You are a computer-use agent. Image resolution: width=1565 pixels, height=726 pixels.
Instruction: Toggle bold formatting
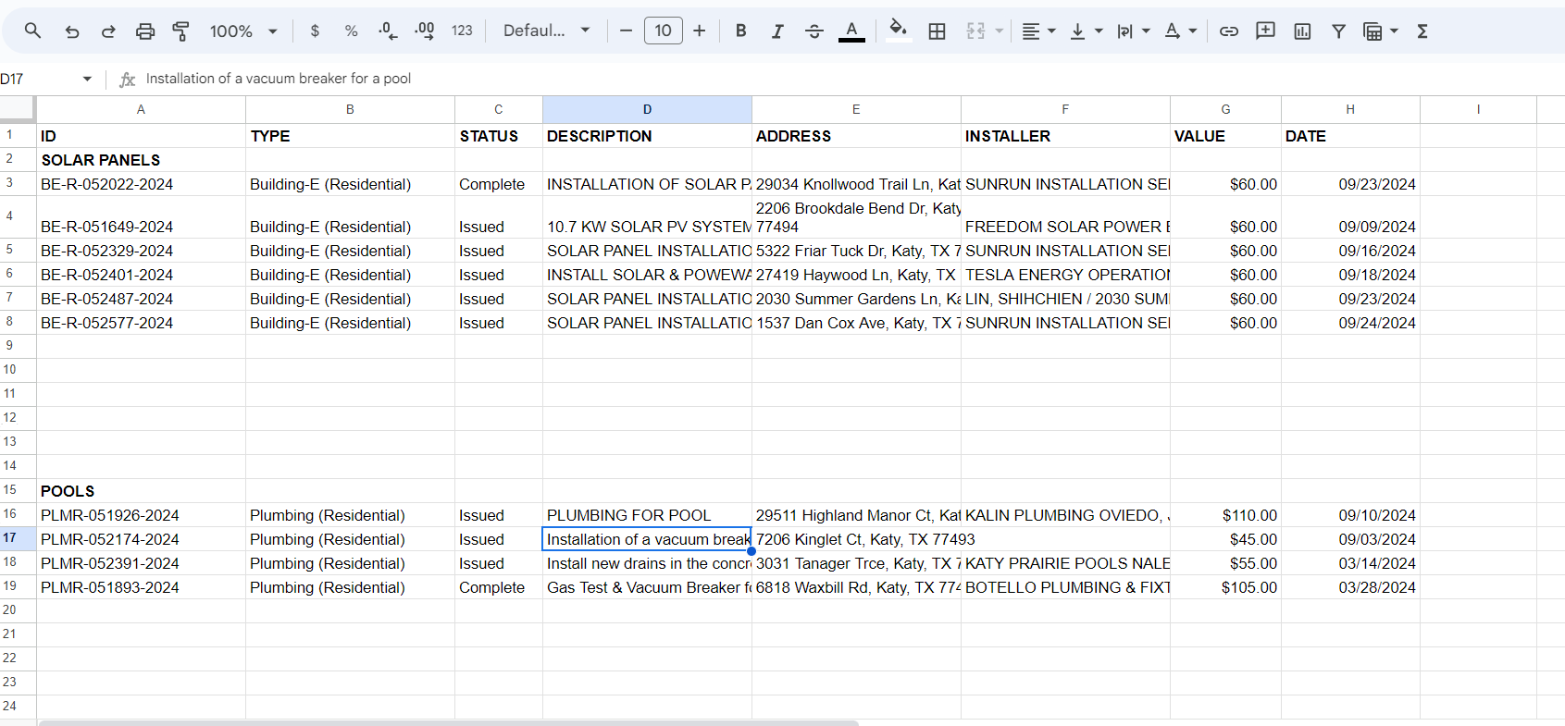tap(740, 31)
